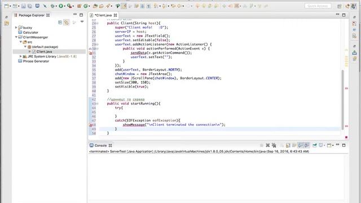Click the Run Last Tool icon
The image size is (361, 203).
69,6
